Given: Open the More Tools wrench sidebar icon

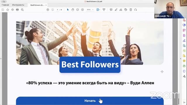Looking at the screenshot, I should 184,76.
